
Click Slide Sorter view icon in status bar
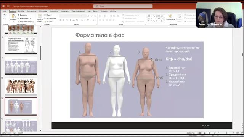click(205, 133)
